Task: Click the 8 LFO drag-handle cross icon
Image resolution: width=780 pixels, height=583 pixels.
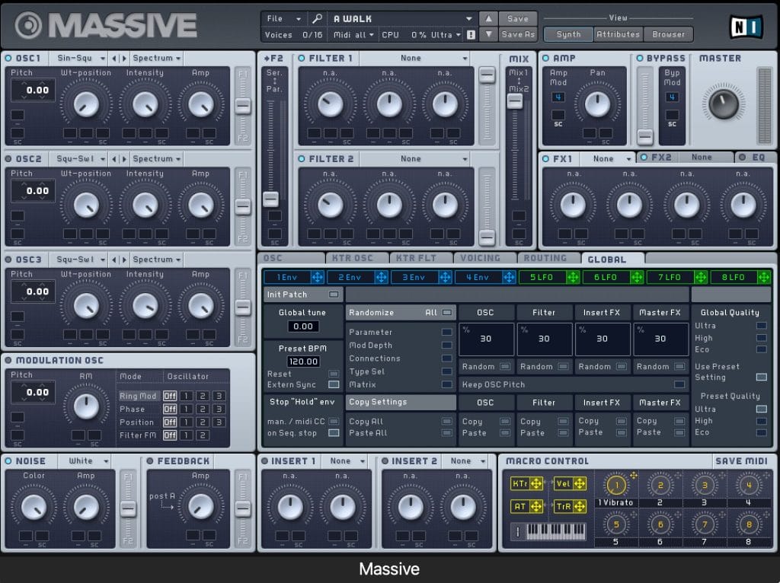Action: click(x=764, y=277)
